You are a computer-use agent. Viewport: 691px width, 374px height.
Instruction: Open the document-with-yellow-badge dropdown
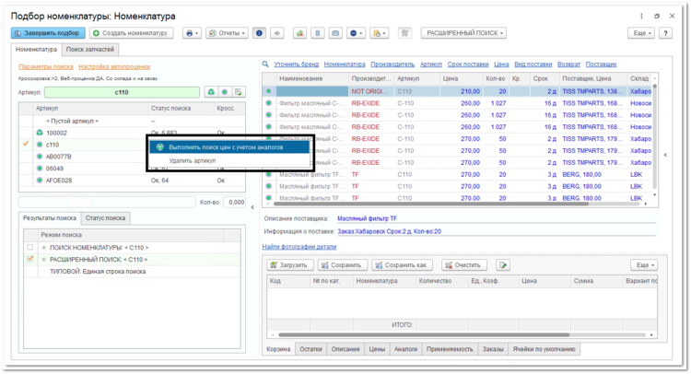tap(379, 33)
